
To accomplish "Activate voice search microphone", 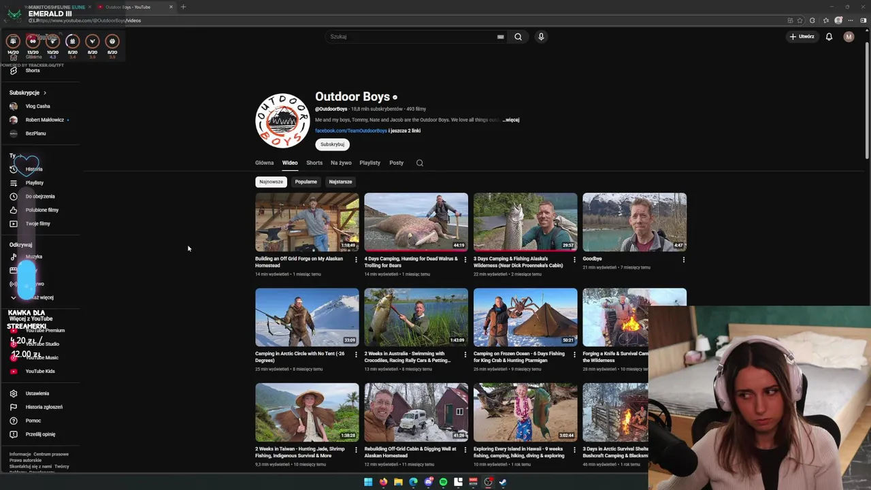I will (541, 37).
